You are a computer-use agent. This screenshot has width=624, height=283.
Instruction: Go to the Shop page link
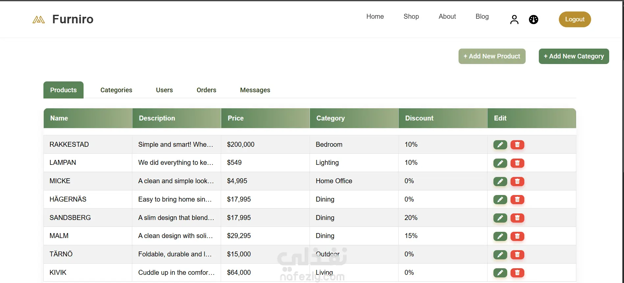[411, 16]
